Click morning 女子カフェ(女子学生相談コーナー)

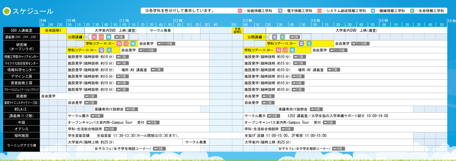tap(123, 148)
